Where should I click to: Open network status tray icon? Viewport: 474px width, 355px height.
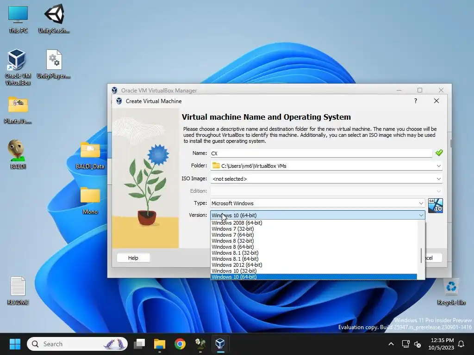[405, 344]
